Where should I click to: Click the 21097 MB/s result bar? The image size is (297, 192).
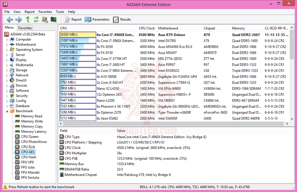coord(78,40)
